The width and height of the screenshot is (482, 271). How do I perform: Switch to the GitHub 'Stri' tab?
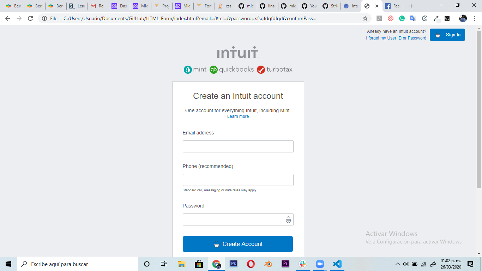tap(331, 6)
